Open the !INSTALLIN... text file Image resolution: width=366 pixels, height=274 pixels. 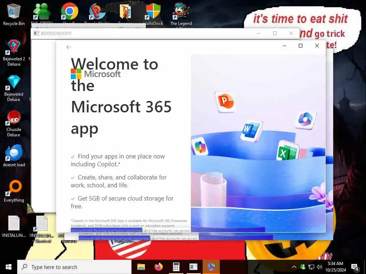click(x=14, y=227)
